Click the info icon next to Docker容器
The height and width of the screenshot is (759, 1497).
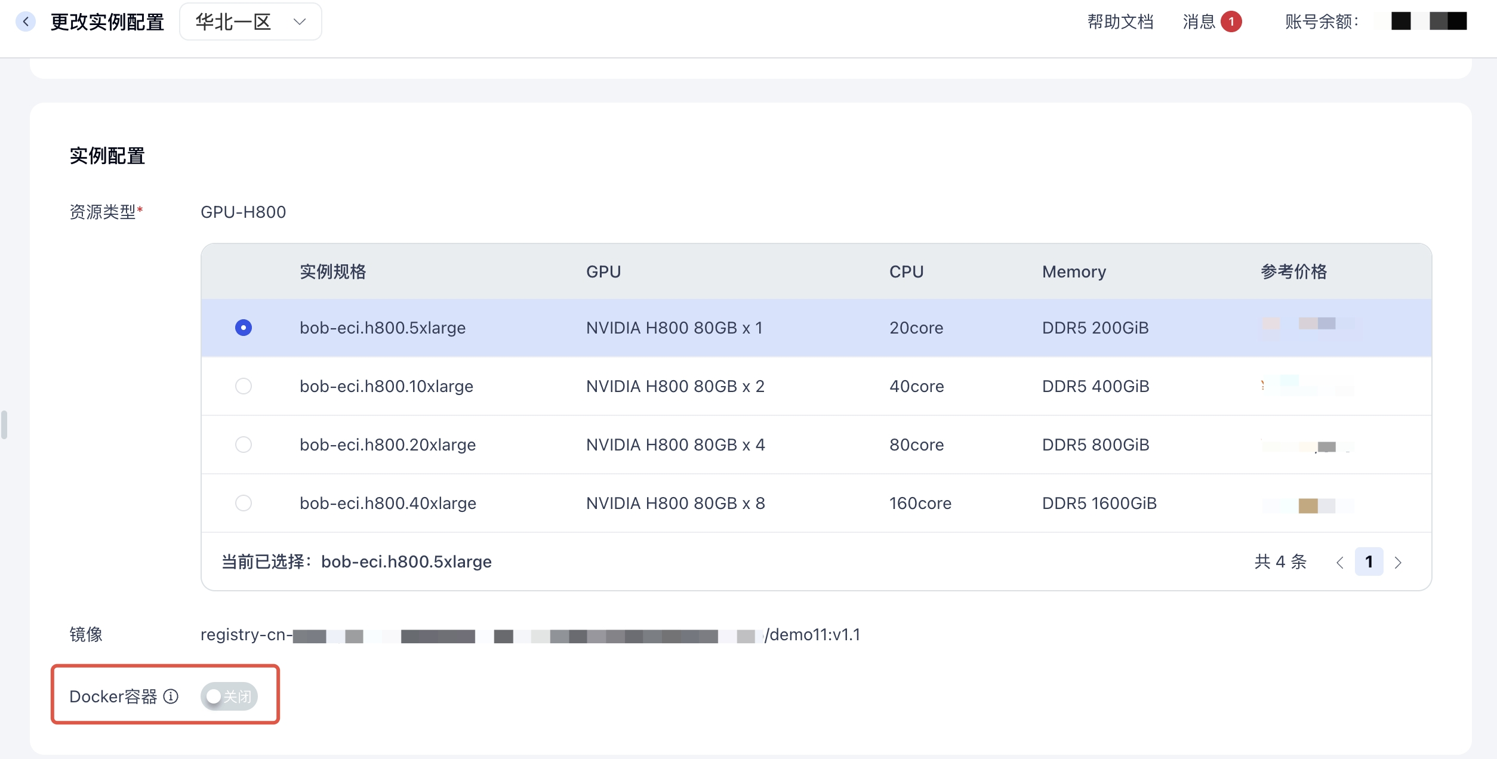point(171,696)
